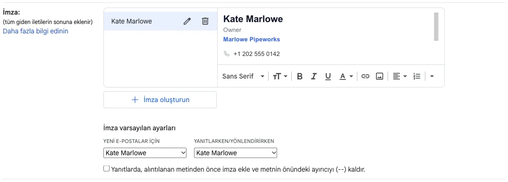Screen dimensions: 508x182
Task: Delete the Kate Marlowe signature
Action: pos(205,21)
